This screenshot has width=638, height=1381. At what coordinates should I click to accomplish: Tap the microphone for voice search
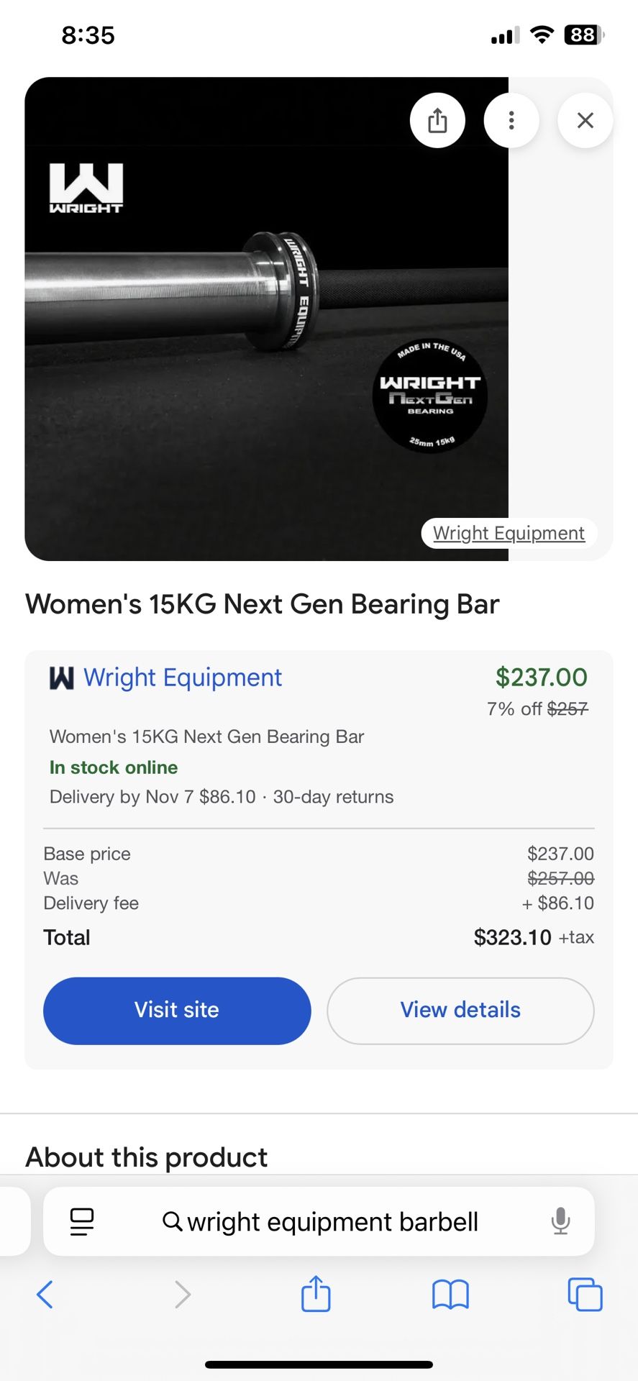[560, 1221]
